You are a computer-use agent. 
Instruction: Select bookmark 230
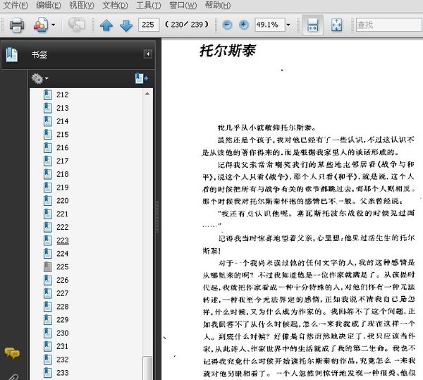pos(63,333)
